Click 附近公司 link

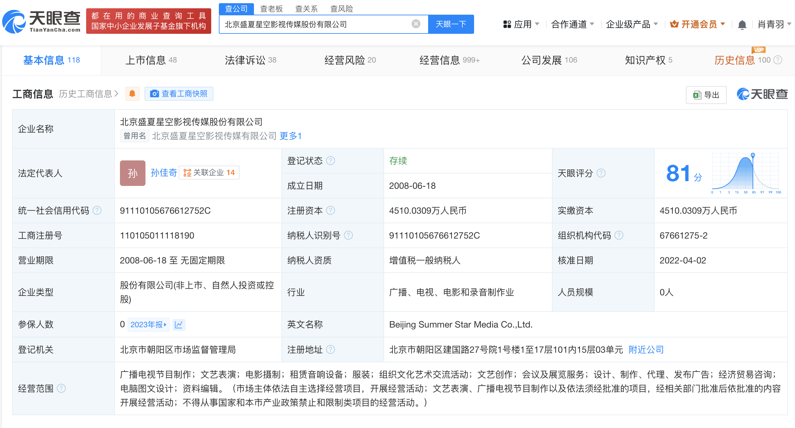(x=646, y=350)
